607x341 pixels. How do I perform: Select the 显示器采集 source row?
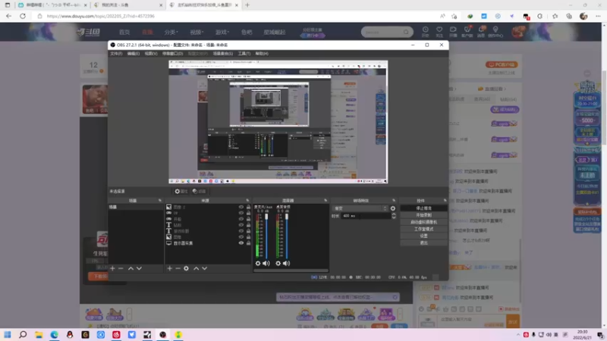208,243
